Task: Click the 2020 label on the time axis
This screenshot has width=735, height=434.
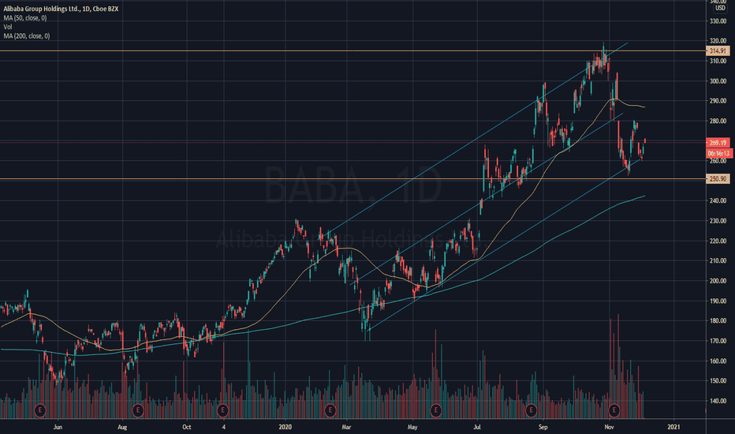Action: (285, 427)
